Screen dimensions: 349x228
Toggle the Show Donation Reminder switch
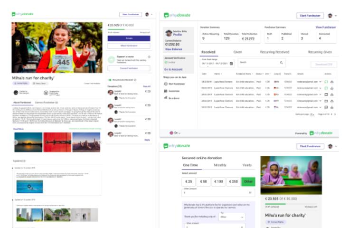tap(109, 80)
